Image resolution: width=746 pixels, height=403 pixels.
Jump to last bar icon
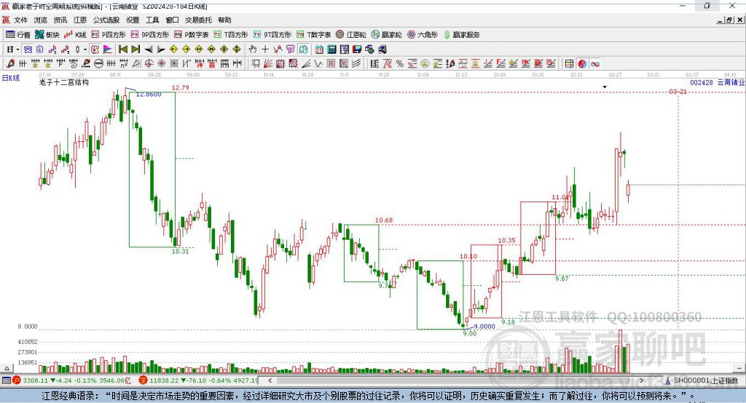136,49
